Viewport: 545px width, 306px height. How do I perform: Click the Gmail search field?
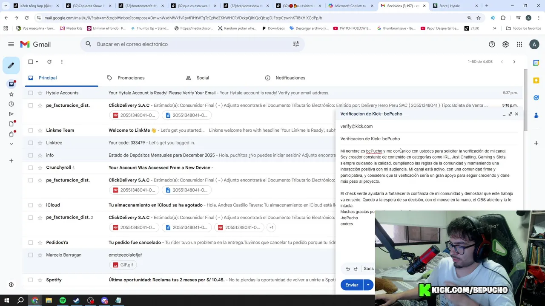(x=192, y=44)
